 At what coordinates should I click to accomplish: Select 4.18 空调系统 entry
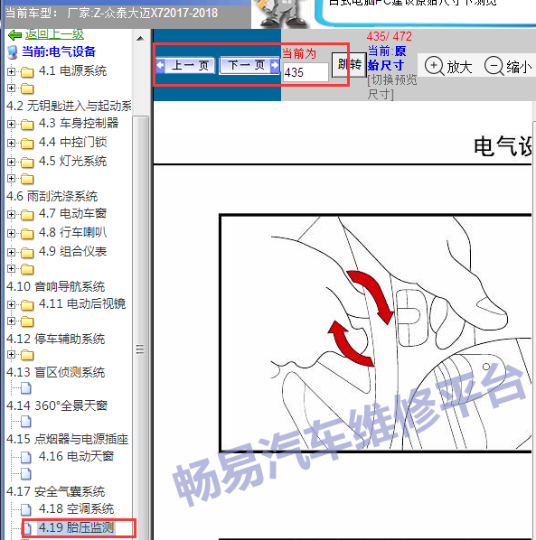click(x=76, y=509)
